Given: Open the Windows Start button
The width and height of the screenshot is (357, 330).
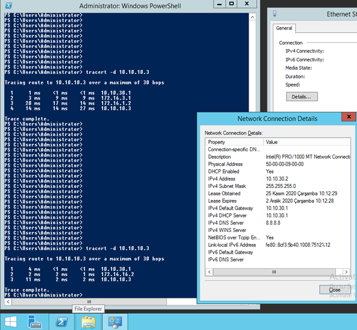Looking at the screenshot, I should click(x=11, y=322).
